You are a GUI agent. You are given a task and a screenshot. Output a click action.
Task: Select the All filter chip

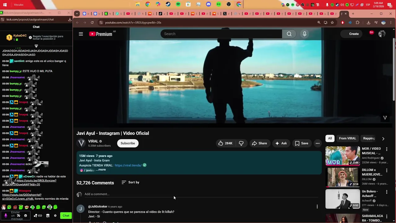[x=330, y=138]
